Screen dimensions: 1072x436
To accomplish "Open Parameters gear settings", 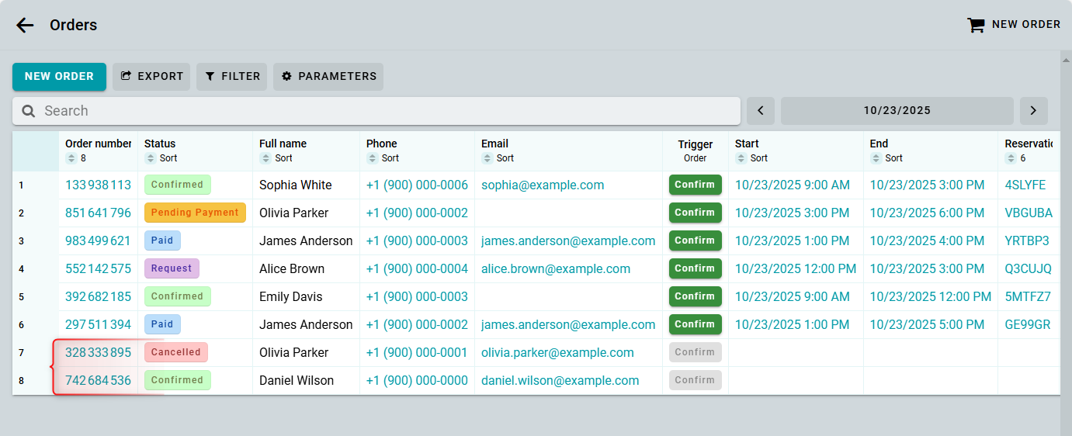I will tap(328, 76).
